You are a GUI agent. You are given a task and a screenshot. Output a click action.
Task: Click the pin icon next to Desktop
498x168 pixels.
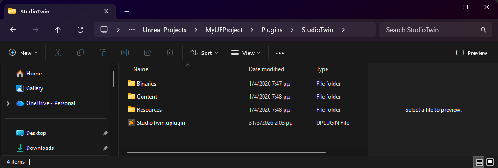pyautogui.click(x=105, y=133)
